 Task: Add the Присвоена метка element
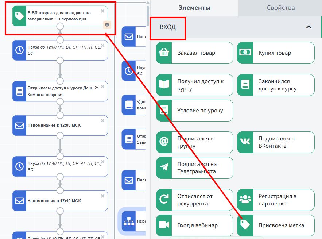(x=276, y=225)
